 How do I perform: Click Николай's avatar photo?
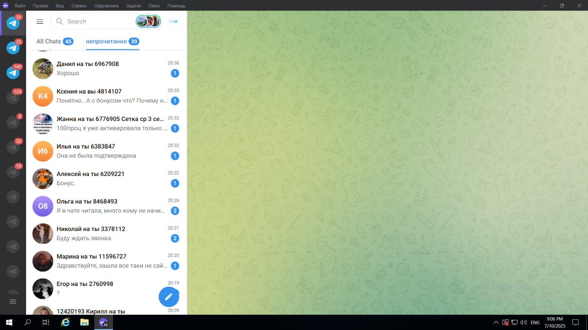(x=43, y=234)
